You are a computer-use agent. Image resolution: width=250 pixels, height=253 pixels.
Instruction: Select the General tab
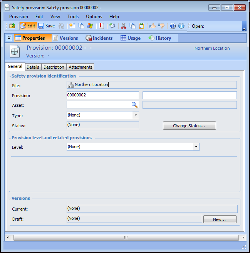pos(15,66)
